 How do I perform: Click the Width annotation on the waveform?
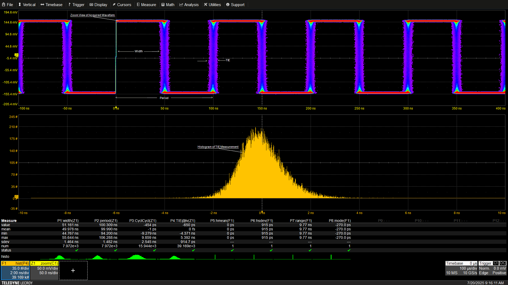(x=139, y=51)
